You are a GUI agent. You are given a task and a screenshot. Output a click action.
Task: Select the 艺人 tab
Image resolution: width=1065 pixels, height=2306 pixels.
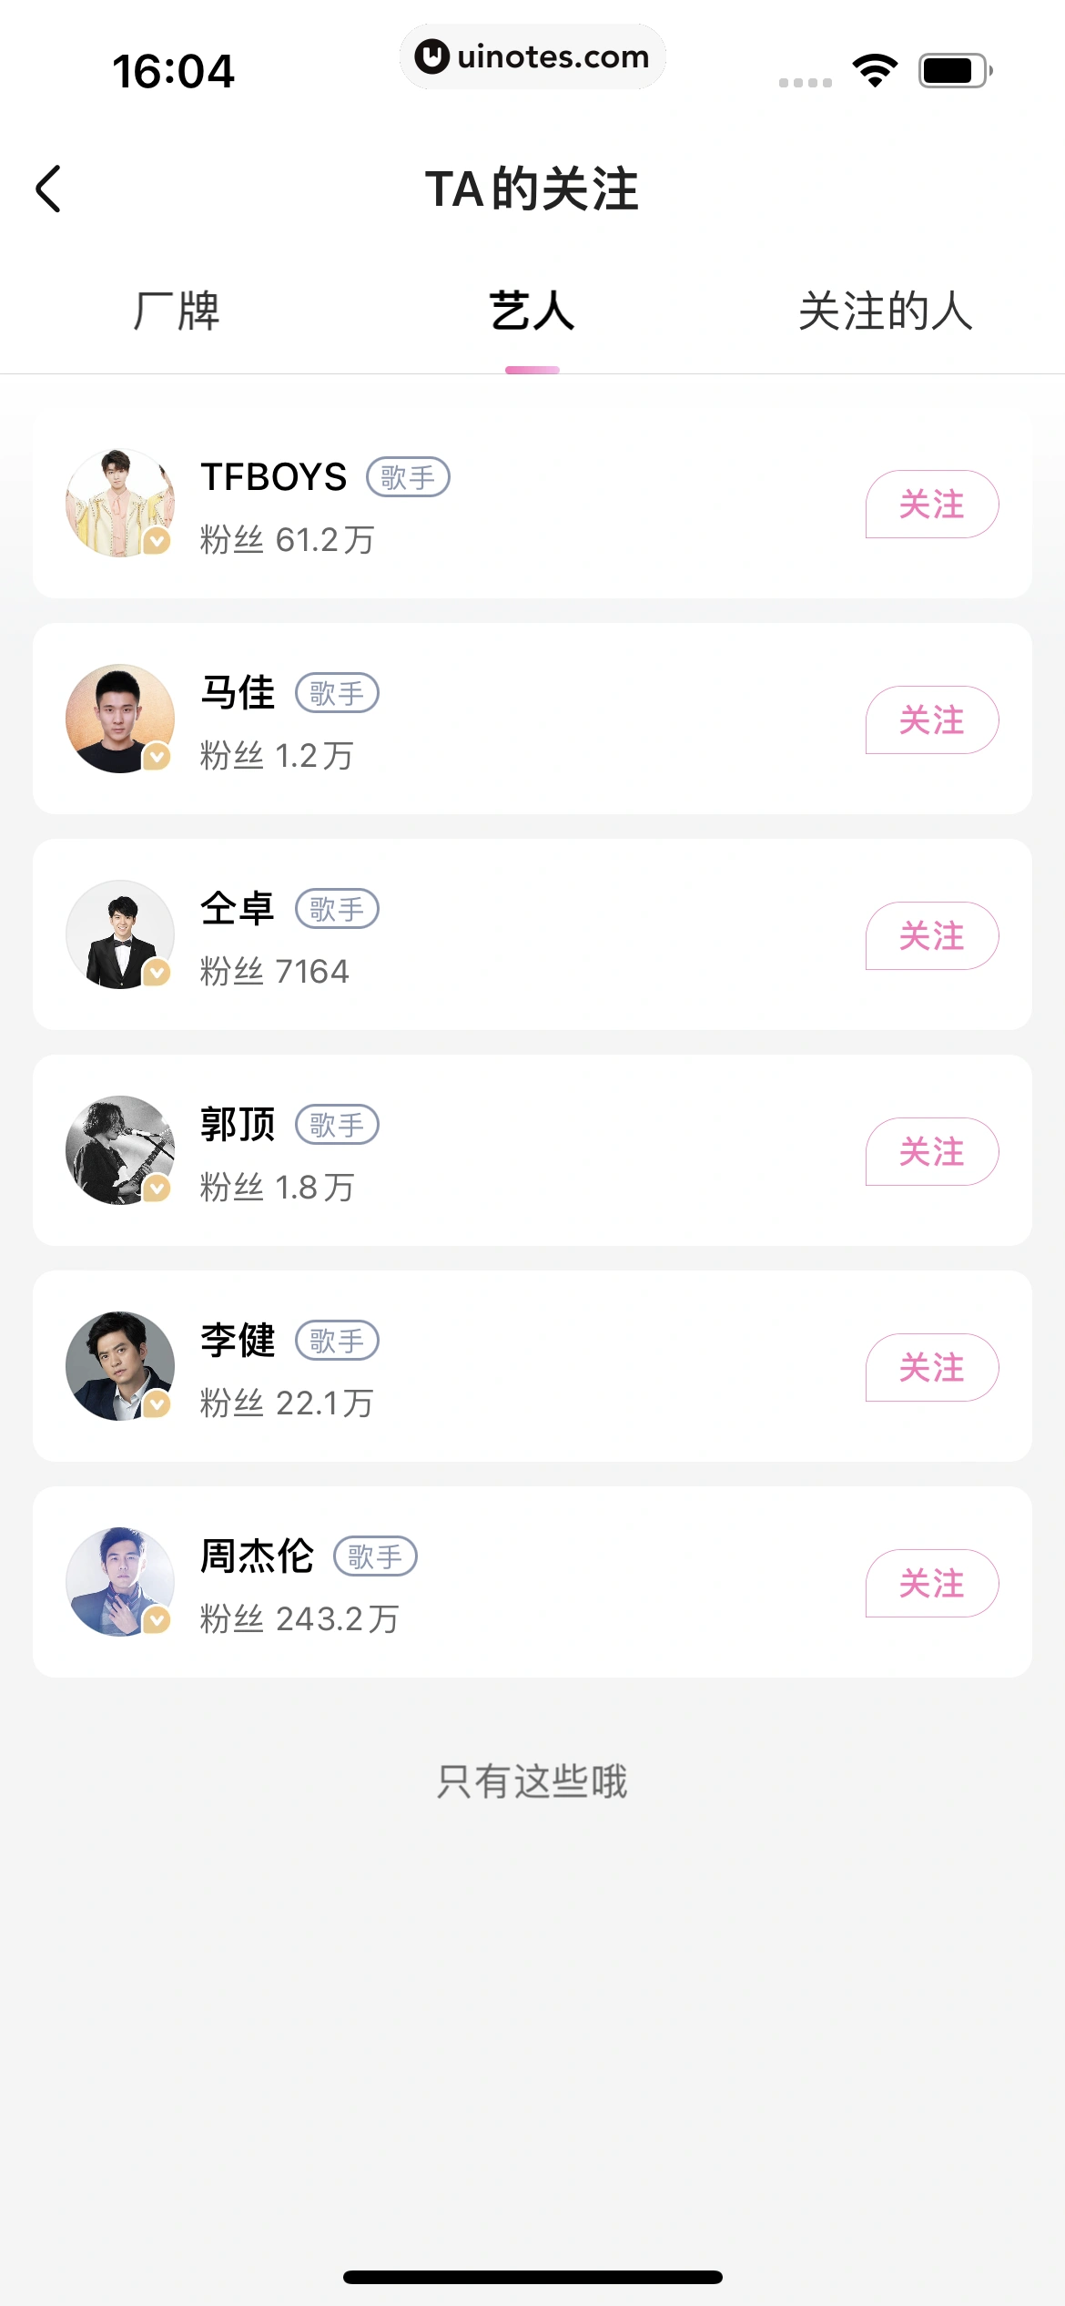(532, 311)
